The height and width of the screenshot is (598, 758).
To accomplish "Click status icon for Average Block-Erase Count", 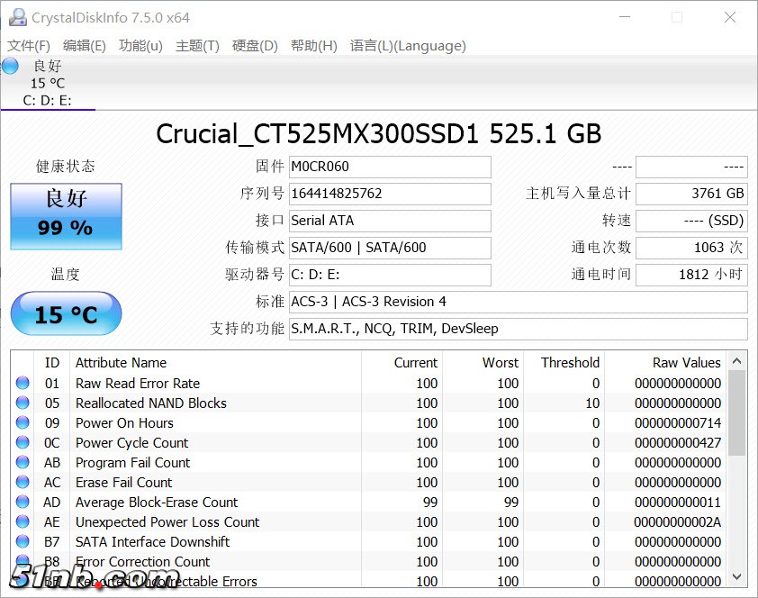I will click(23, 503).
